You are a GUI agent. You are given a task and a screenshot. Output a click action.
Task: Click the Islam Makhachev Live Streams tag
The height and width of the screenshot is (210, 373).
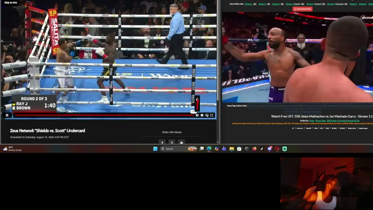point(335,106)
